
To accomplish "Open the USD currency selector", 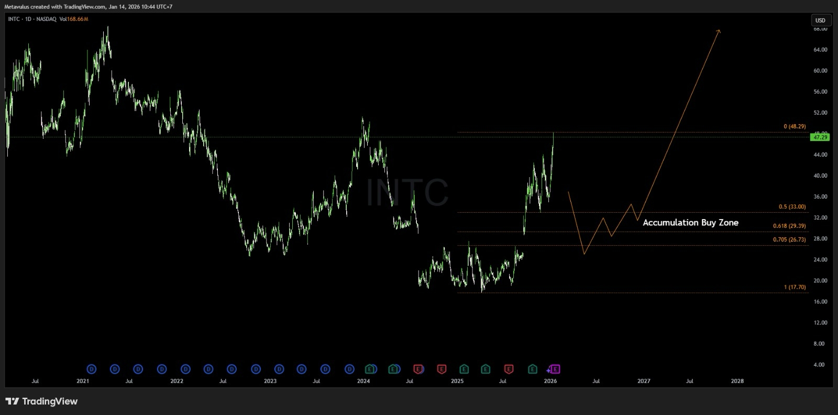I will [820, 20].
